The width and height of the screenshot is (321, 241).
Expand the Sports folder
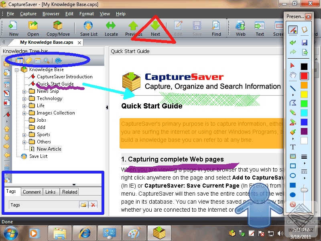point(24,135)
